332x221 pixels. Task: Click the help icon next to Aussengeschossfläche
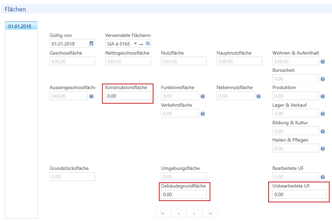(91, 96)
